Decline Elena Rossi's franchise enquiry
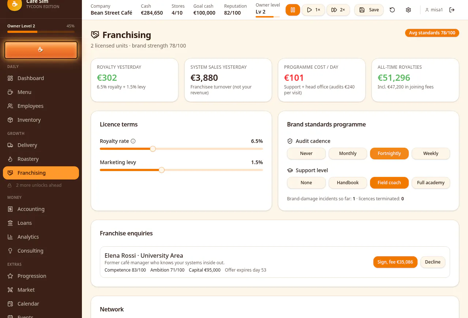 point(433,262)
